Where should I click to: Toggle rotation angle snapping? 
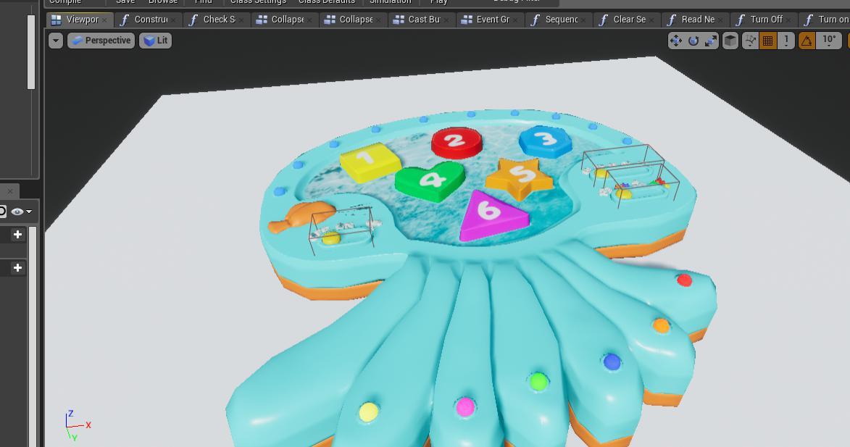[807, 41]
